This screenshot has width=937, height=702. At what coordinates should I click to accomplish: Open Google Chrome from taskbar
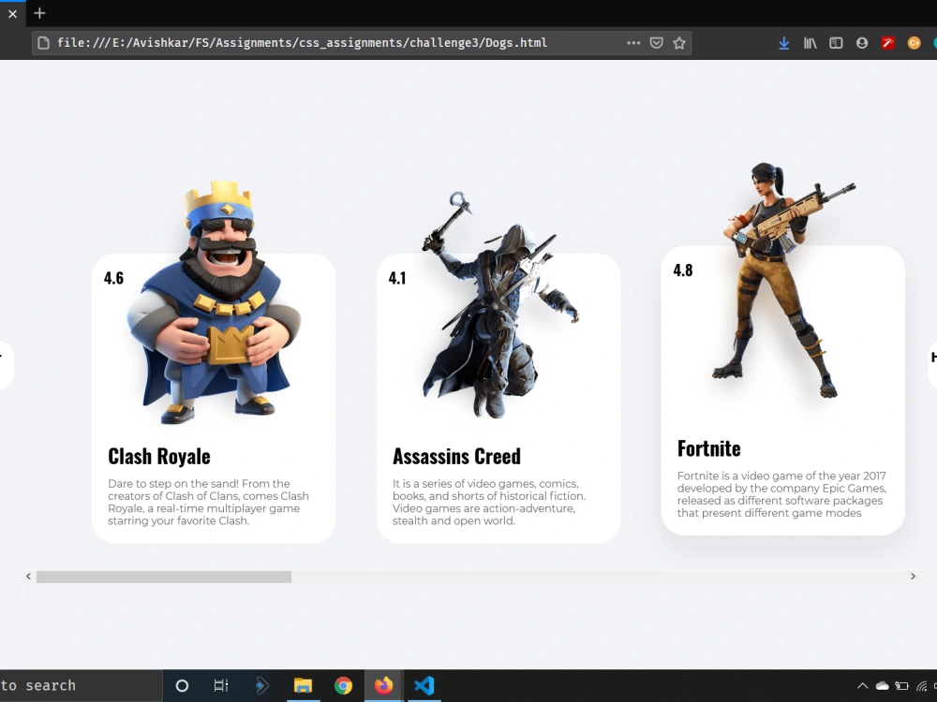[343, 686]
